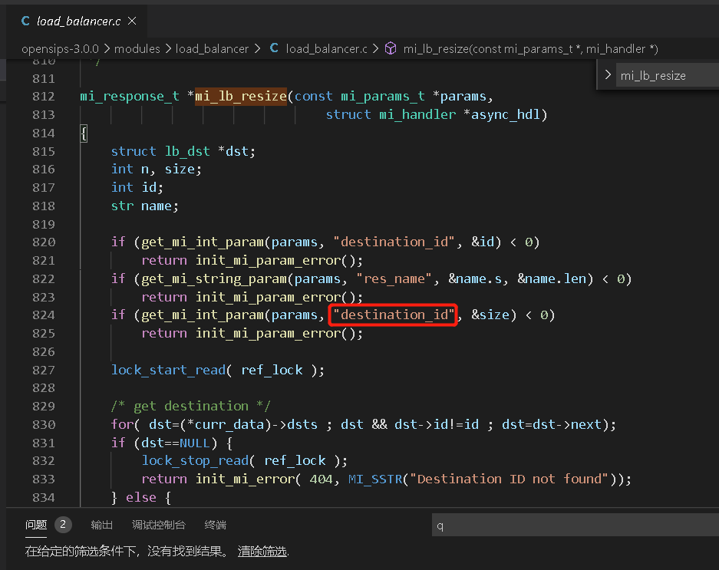Select the red-boxed destination_id string on line 824
The image size is (719, 570).
pos(393,315)
